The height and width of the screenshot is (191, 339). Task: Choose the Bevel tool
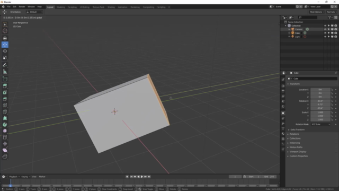5,99
